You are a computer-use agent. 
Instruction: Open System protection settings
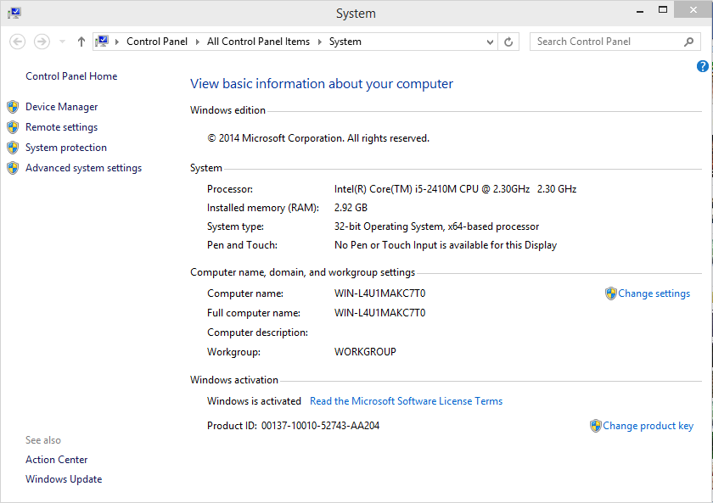pyautogui.click(x=65, y=147)
